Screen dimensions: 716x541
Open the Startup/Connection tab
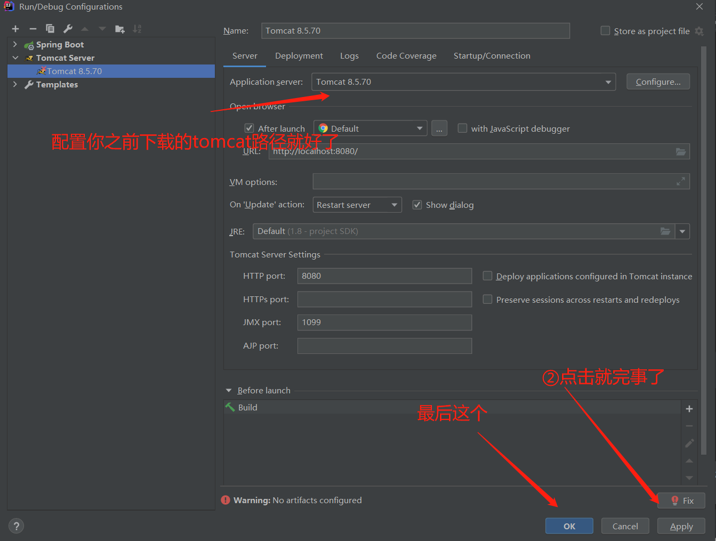[x=492, y=55]
